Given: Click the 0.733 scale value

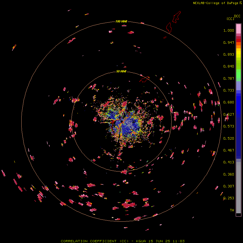Looking at the screenshot, I should [x=229, y=90].
